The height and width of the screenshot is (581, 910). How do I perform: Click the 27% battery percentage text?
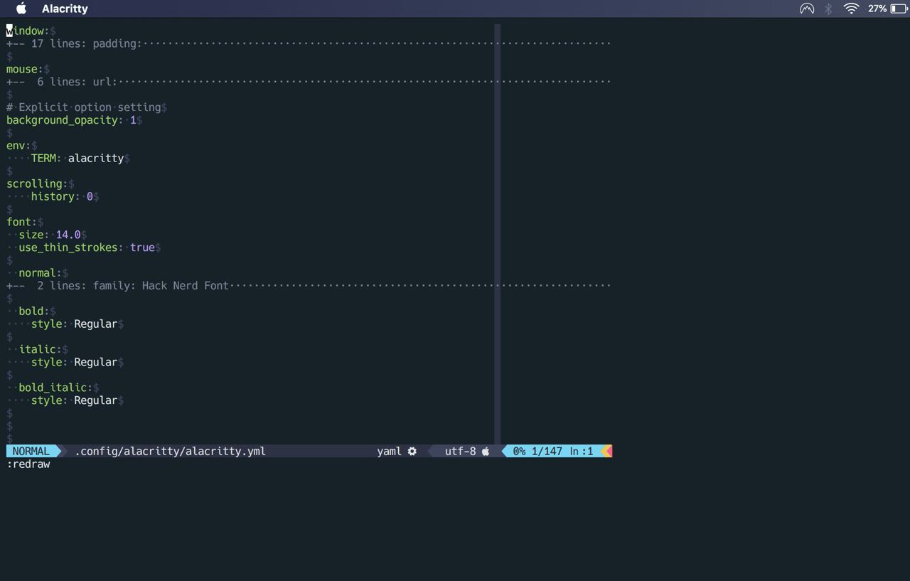(877, 9)
